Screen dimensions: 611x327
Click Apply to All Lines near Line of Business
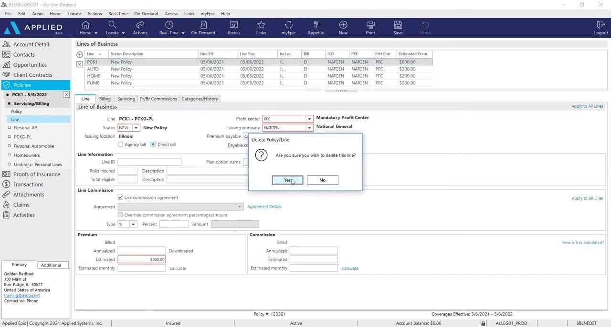[587, 106]
